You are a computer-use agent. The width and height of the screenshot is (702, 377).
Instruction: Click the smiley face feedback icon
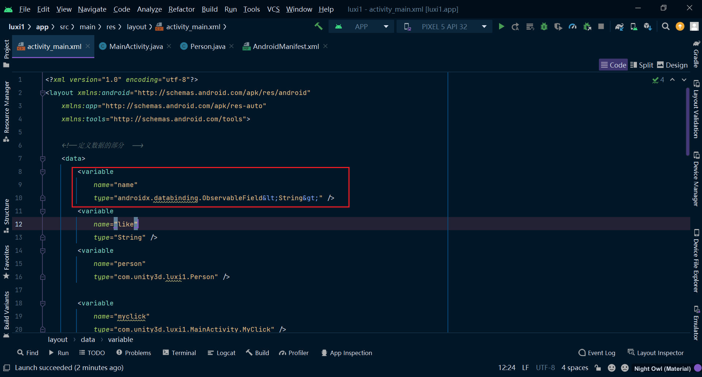tap(611, 368)
